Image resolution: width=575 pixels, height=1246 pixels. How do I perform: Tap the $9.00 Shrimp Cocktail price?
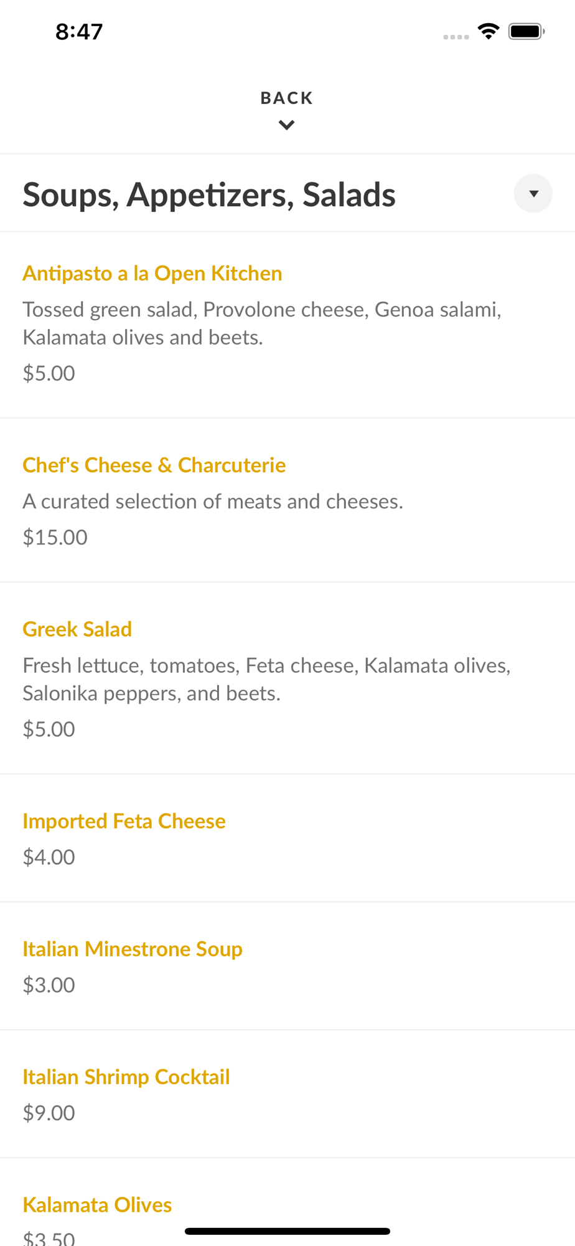coord(49,1113)
